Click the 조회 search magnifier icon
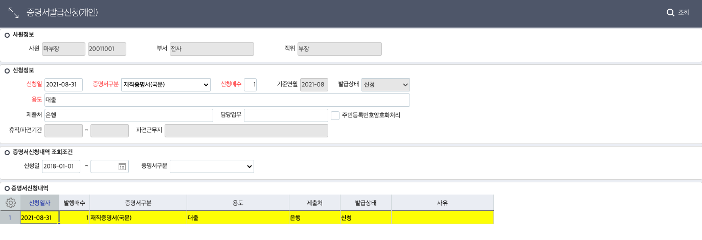This screenshot has height=240, width=702. tap(670, 13)
